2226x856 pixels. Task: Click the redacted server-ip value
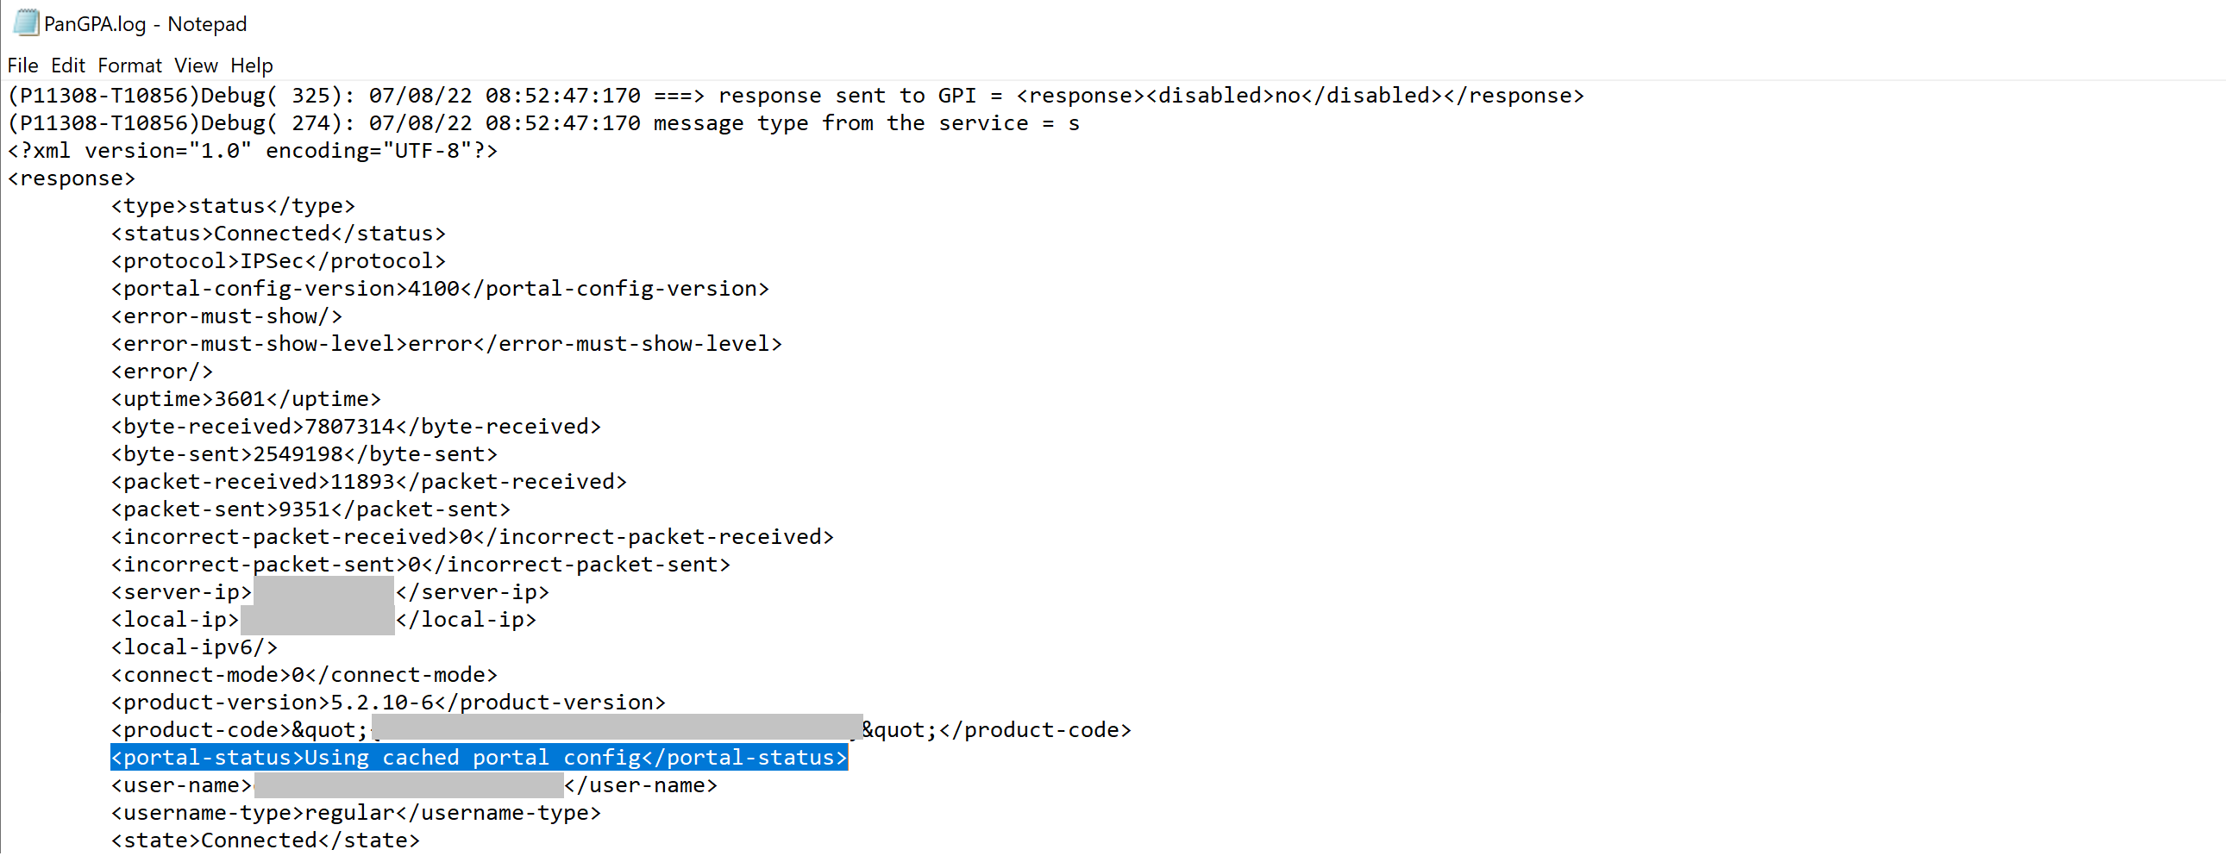[324, 591]
